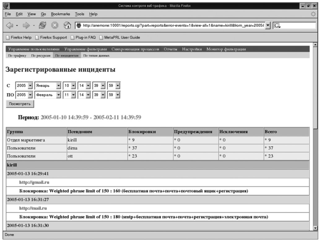Click the Done status bar text
This screenshot has height=243, width=322.
pyautogui.click(x=10, y=235)
